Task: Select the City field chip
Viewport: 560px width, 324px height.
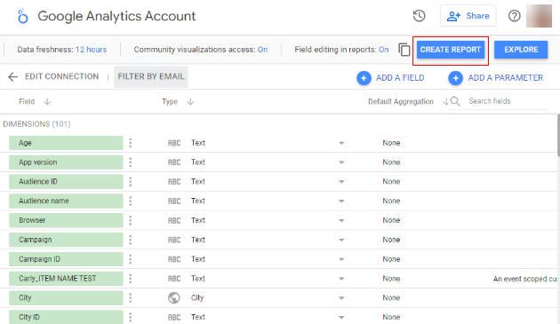Action: pos(66,297)
